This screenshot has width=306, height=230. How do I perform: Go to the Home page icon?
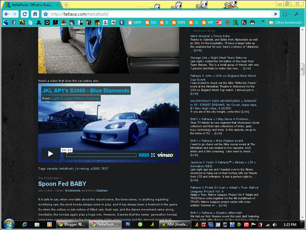(x=35, y=14)
